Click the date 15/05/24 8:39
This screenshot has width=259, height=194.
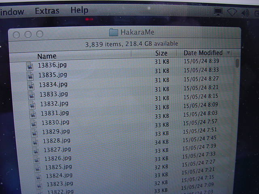click(x=202, y=61)
